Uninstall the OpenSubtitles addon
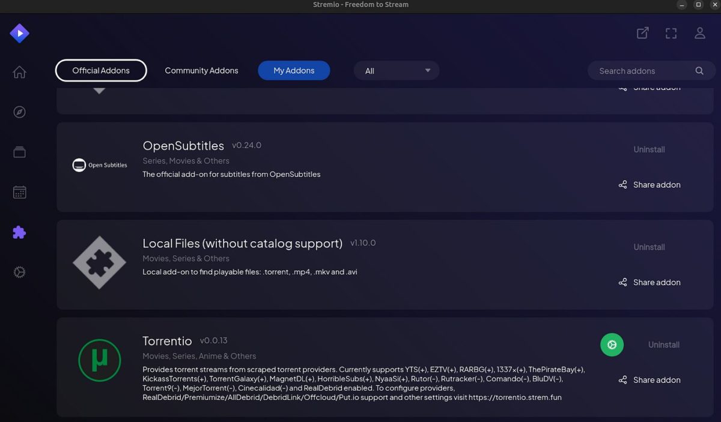 [x=649, y=149]
